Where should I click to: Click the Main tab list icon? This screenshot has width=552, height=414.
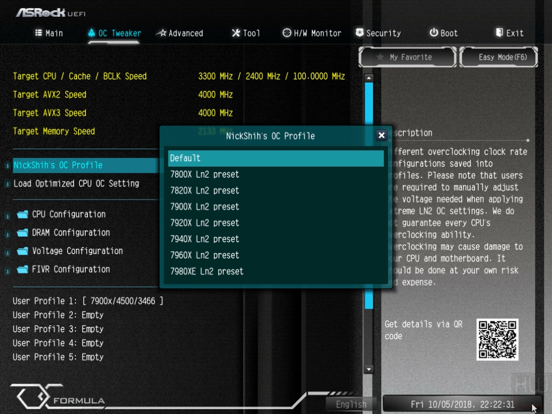[x=39, y=33]
